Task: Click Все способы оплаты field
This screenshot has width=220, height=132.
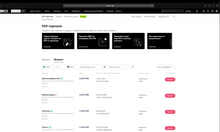Action: 93,67
